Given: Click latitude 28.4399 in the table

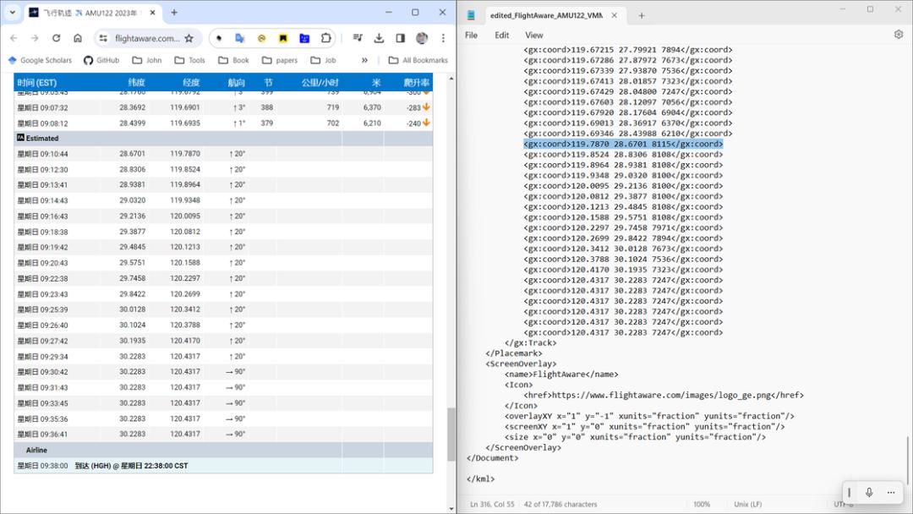Looking at the screenshot, I should click(133, 123).
